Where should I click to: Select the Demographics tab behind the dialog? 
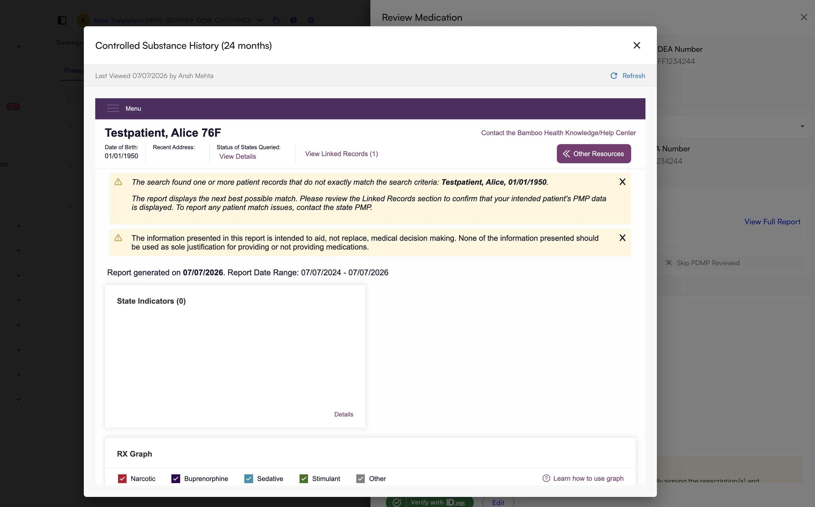pyautogui.click(x=70, y=42)
